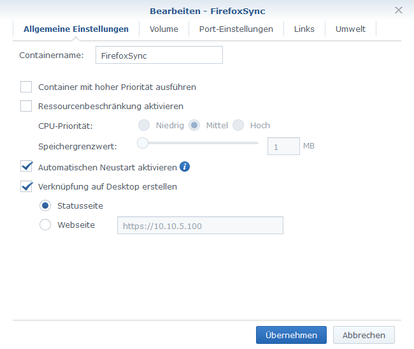Click the Webseite URL input field
This screenshot has width=414, height=349.
click(200, 225)
